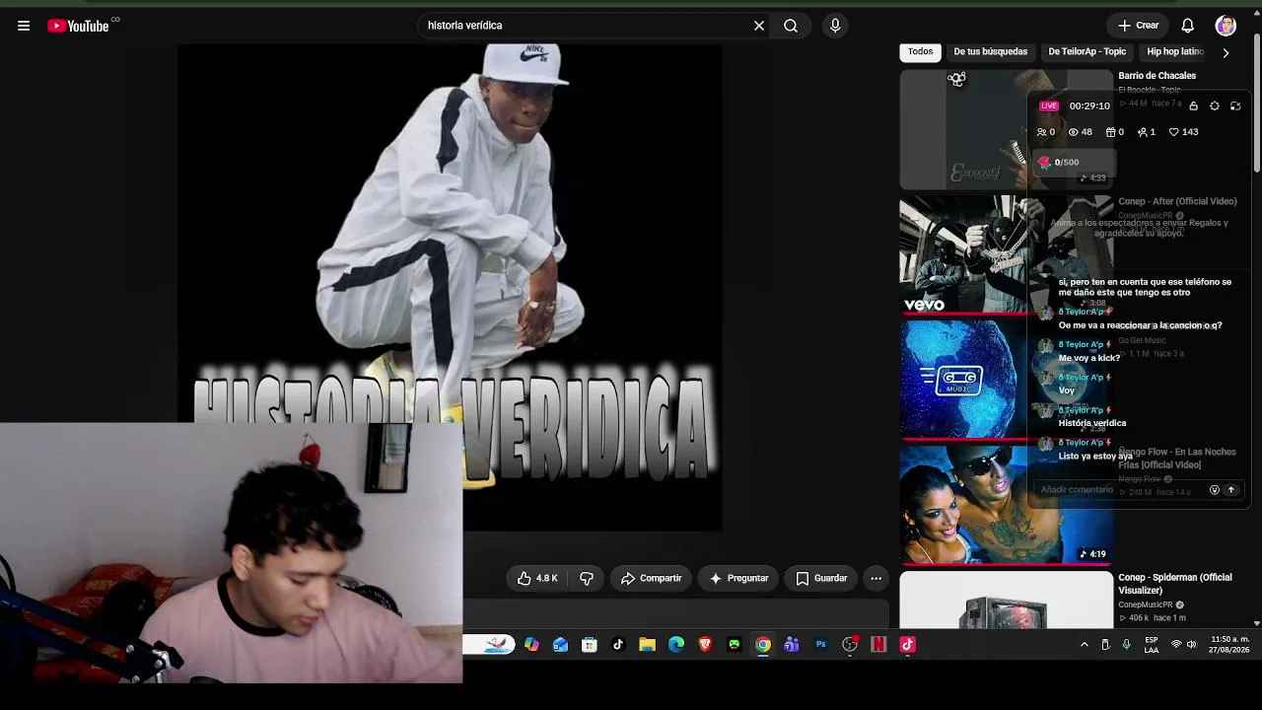
Task: Click the tray microphone icon
Action: 1127,645
